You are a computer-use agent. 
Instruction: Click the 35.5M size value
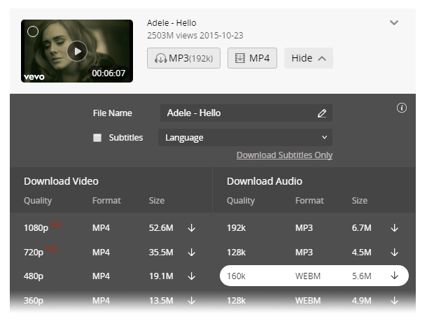(161, 253)
